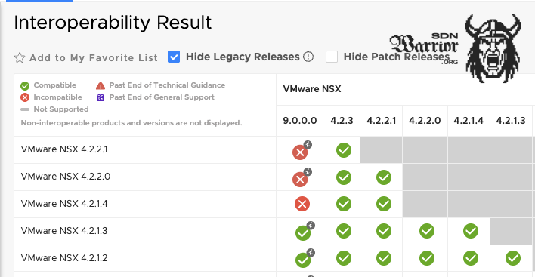The image size is (535, 277).
Task: Click the info badge in NSX 4.2.1.3 row under 9.0.0.0
Action: tap(311, 225)
